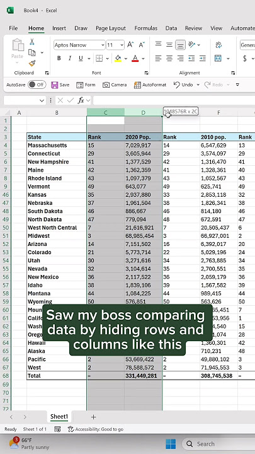Open the Name Box dropdown
Image resolution: width=255 pixels, height=454 pixels.
pyautogui.click(x=42, y=100)
